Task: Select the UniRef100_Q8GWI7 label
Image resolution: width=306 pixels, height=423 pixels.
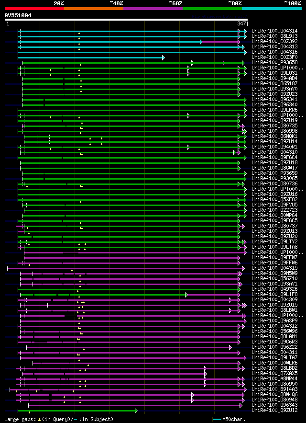Action: pyautogui.click(x=274, y=168)
